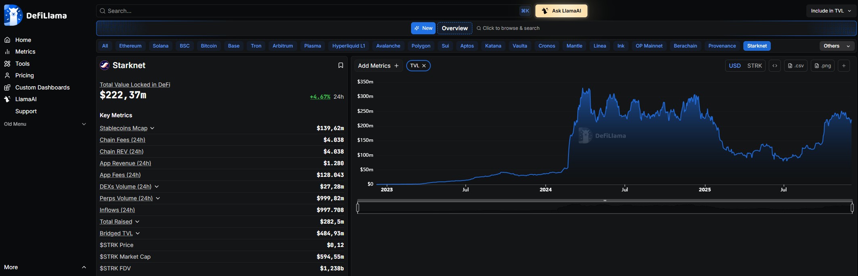The height and width of the screenshot is (276, 858).
Task: Select the Berachain tab
Action: point(685,46)
